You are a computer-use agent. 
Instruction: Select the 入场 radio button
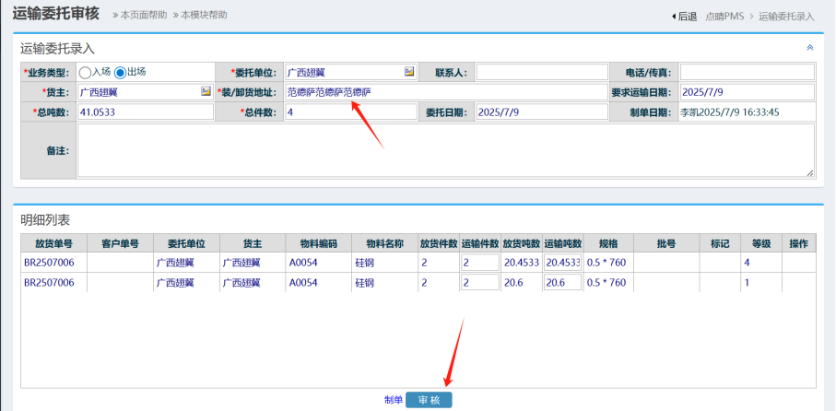(x=86, y=72)
